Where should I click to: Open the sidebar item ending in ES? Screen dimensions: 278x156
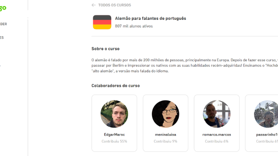tap(2, 38)
